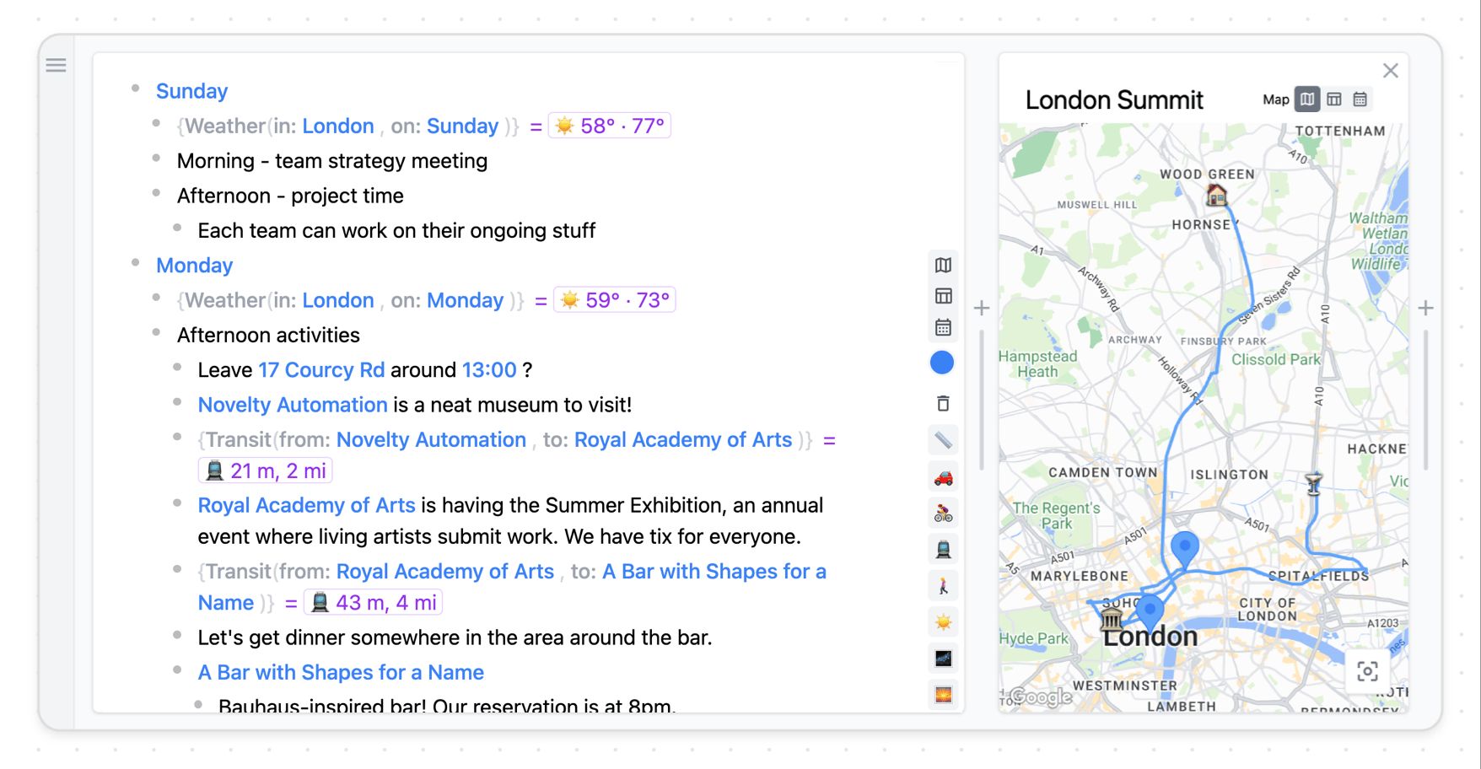
Task: Close the London Summit map panel
Action: [1390, 71]
